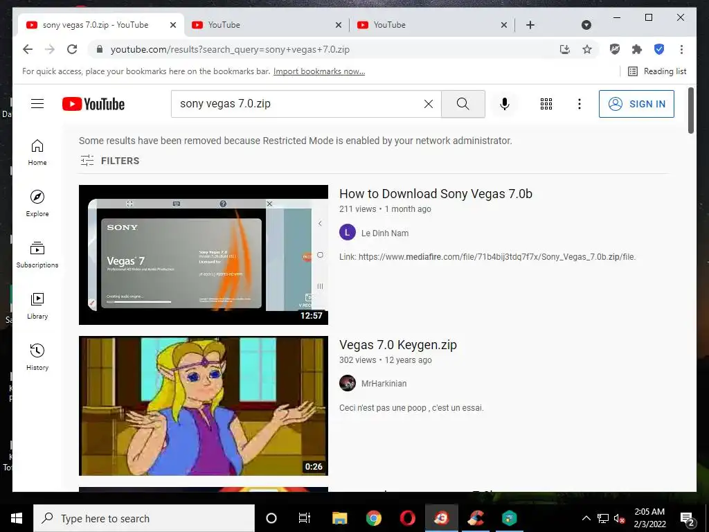
Task: Click Windows taskbar search box
Action: [x=144, y=518]
